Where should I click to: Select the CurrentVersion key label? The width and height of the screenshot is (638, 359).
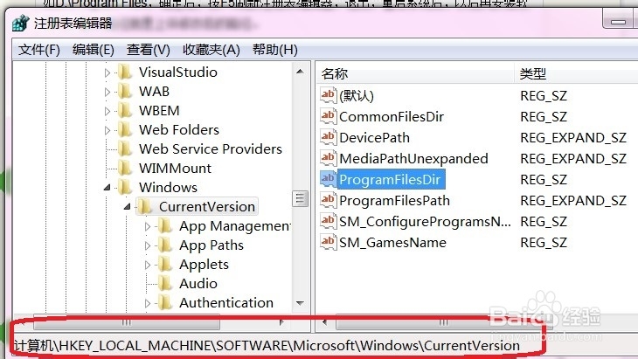[x=207, y=206]
